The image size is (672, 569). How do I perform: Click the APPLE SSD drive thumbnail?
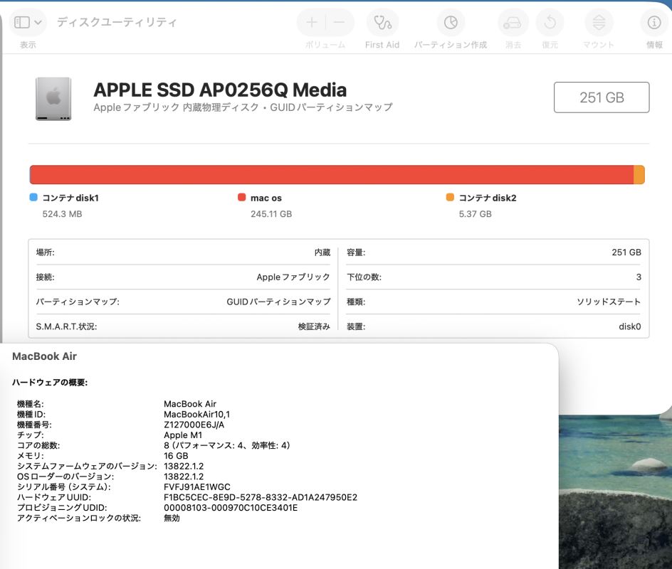[x=53, y=98]
